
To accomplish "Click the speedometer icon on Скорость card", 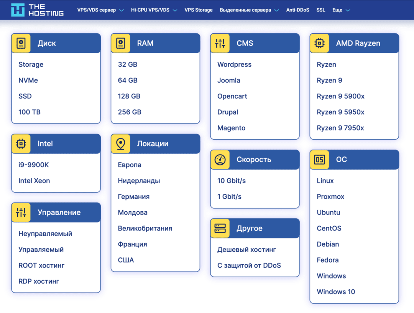I will [220, 160].
